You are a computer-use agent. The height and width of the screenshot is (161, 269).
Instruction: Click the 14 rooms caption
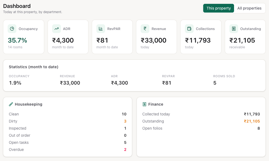15,47
